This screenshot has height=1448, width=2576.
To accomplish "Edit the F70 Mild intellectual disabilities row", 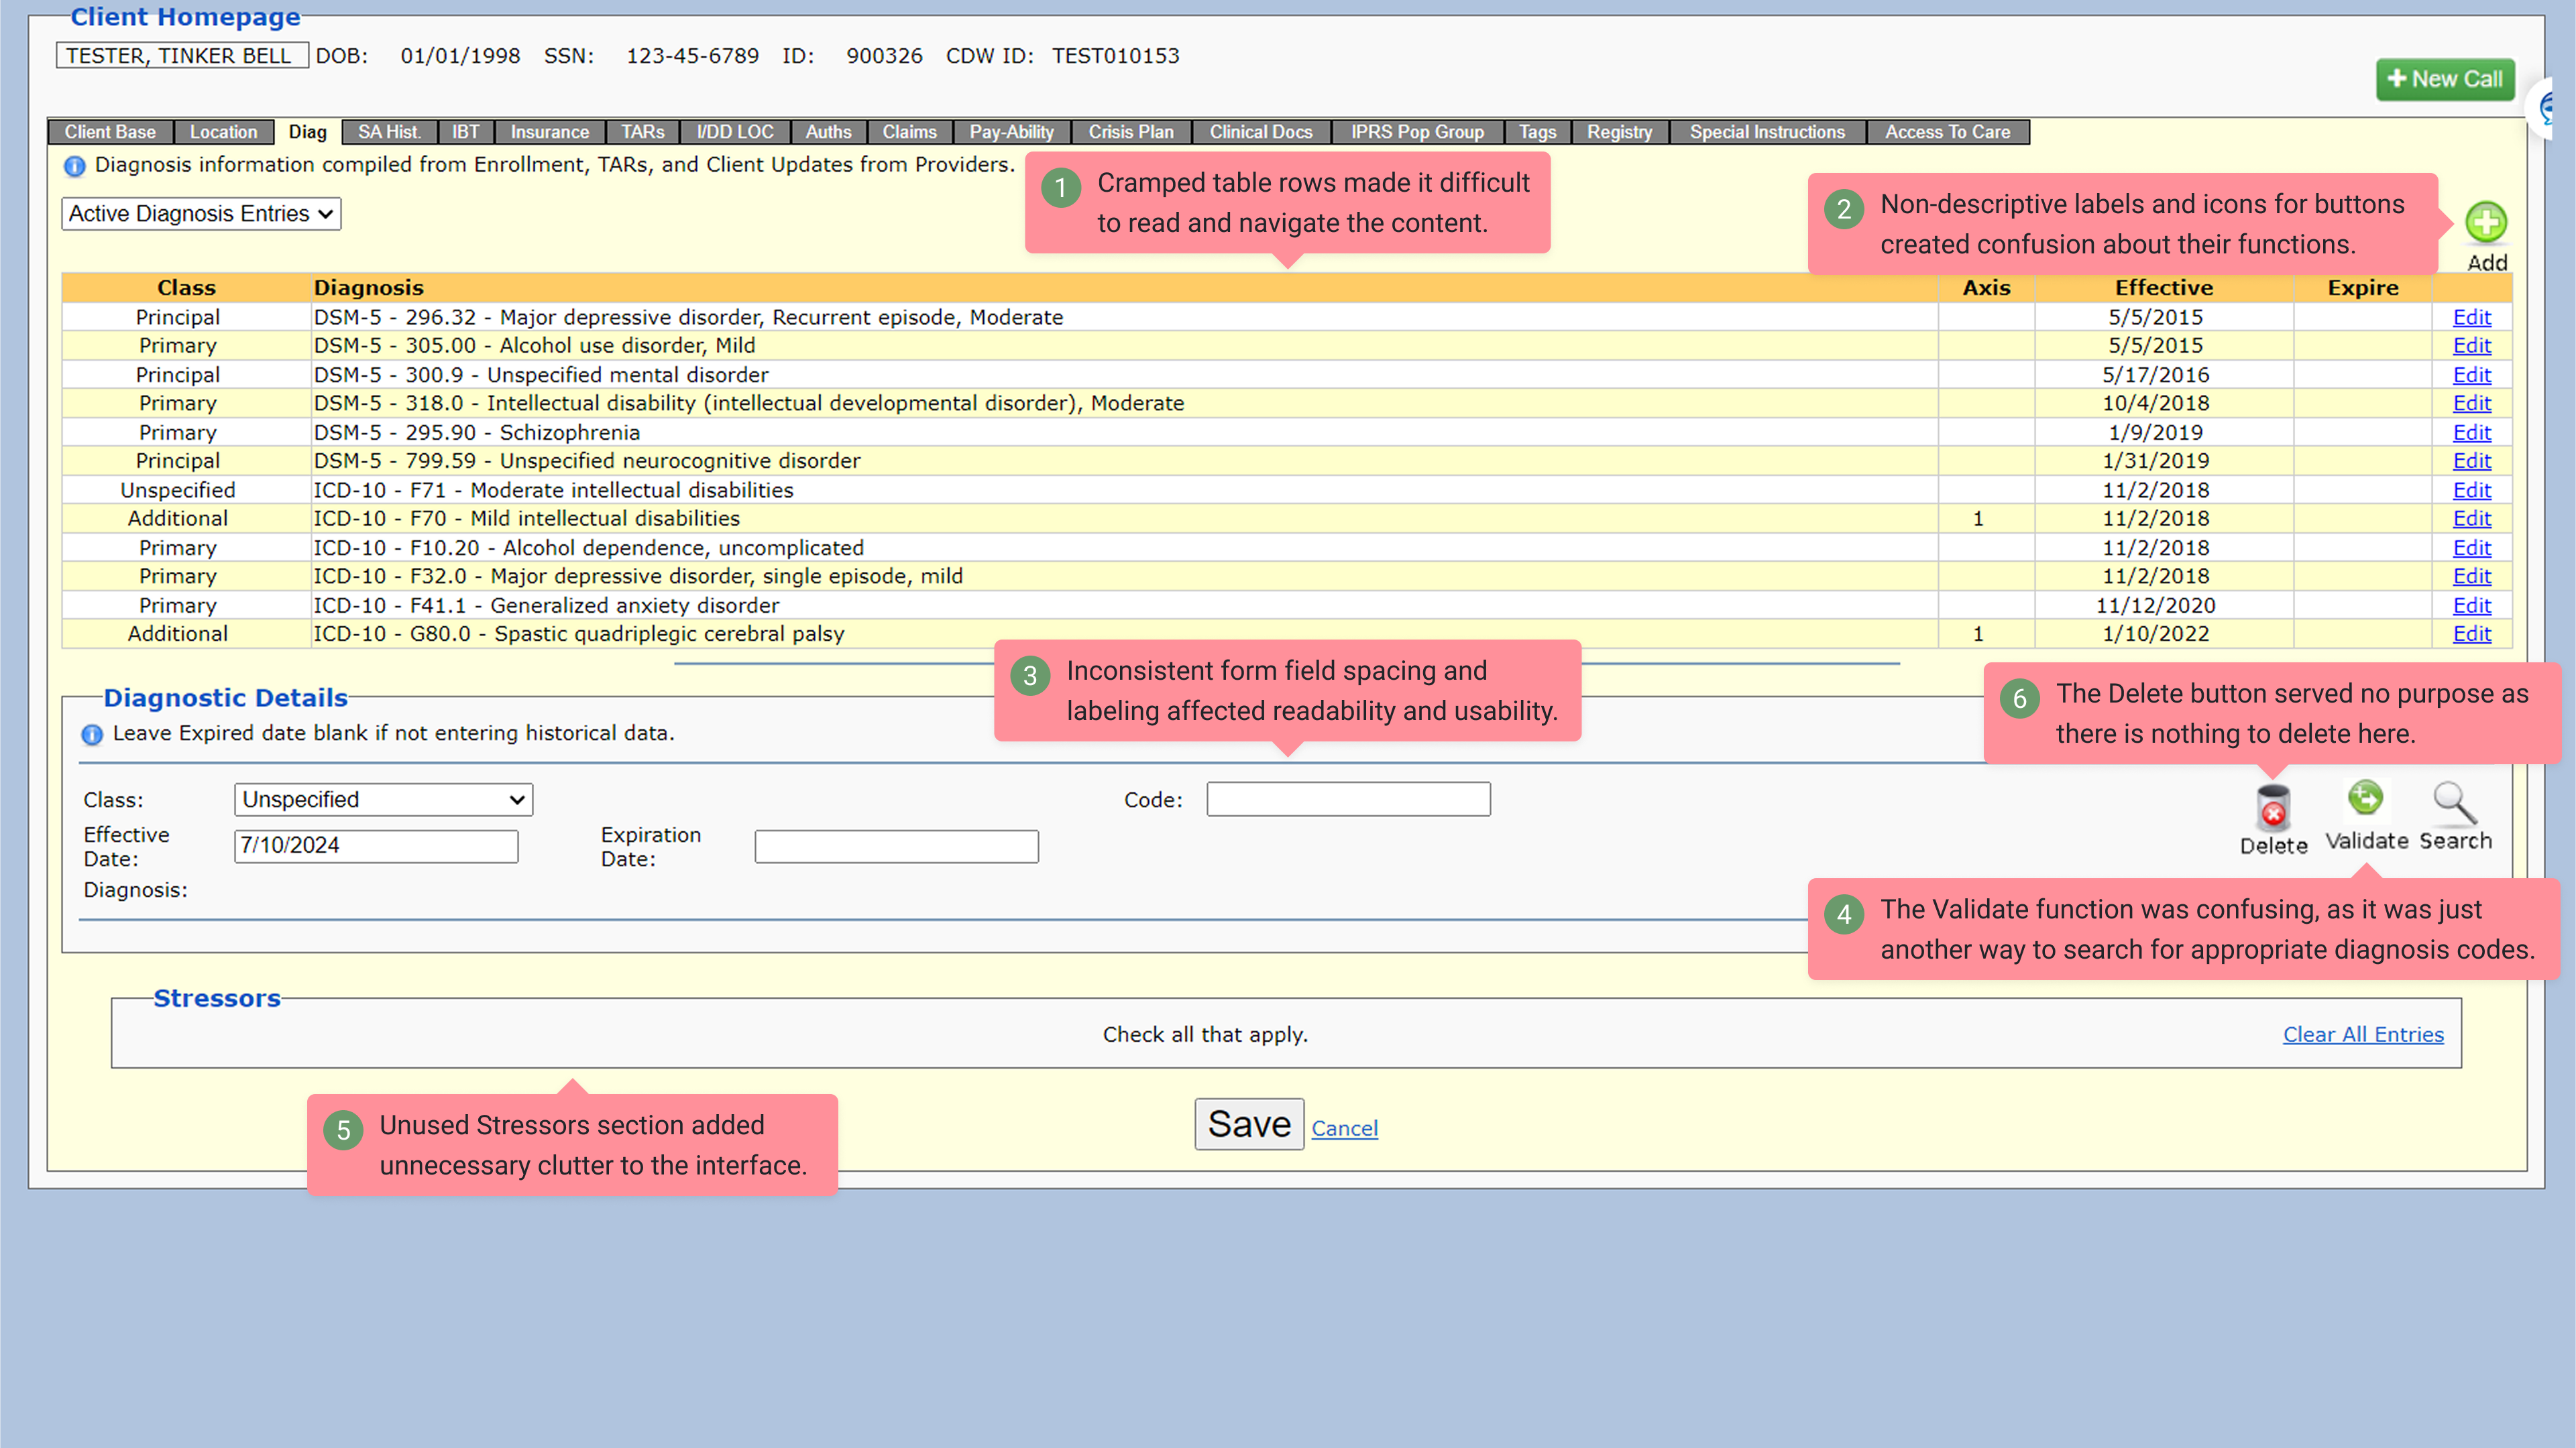I will click(2471, 519).
